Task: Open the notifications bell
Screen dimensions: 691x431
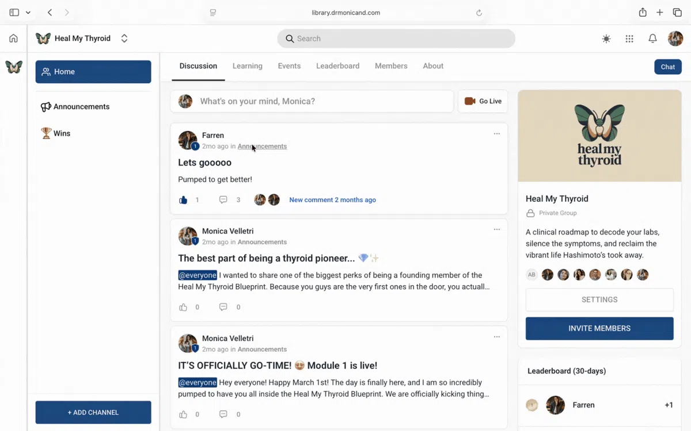Action: point(652,39)
